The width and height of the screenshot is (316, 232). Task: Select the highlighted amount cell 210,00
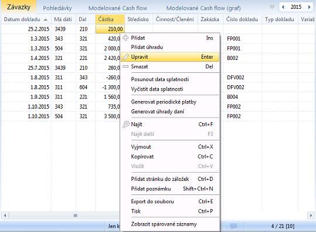click(110, 29)
